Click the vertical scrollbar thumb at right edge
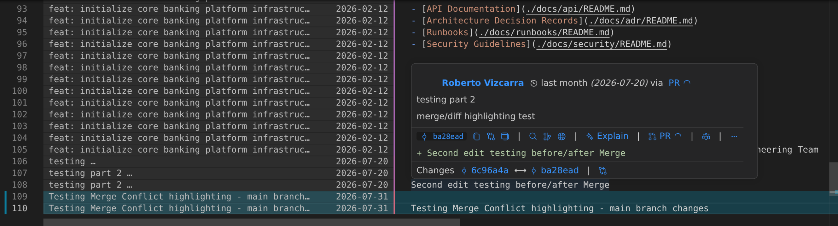Screen dimensions: 838x226 click(x=833, y=179)
